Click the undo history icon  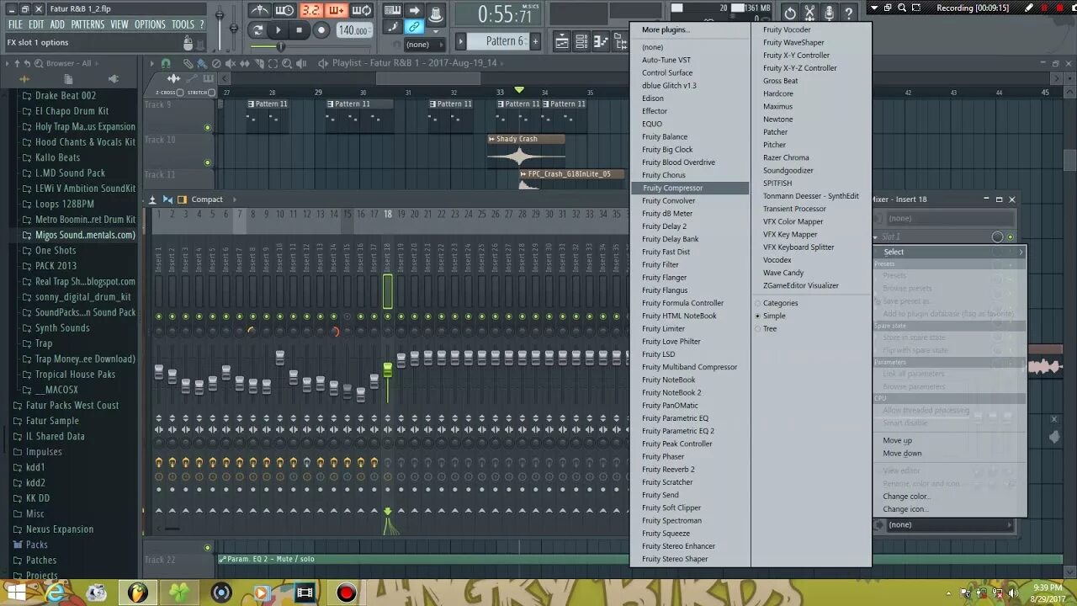[789, 12]
